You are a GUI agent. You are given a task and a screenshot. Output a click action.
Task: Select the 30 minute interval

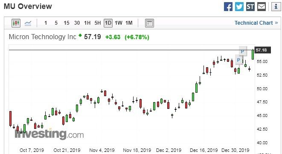[x=77, y=23]
